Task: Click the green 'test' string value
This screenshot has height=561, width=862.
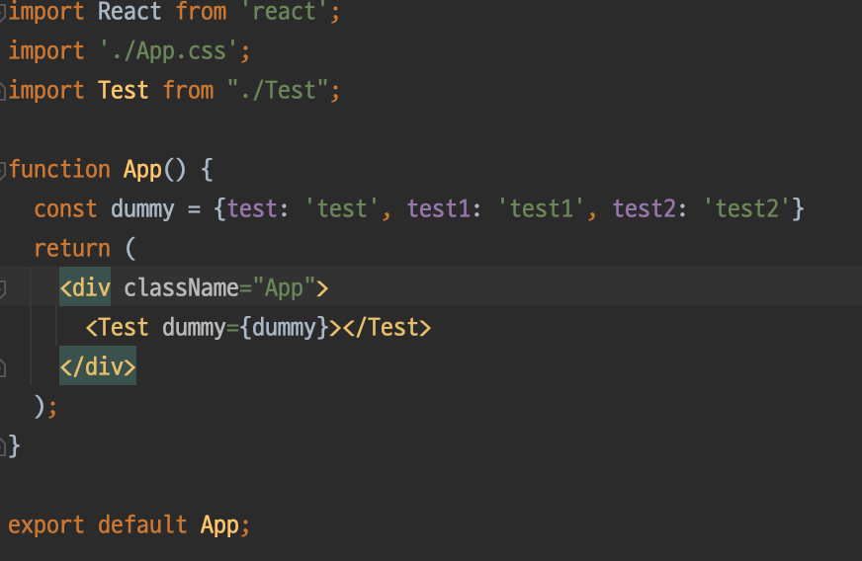Action: 342,209
